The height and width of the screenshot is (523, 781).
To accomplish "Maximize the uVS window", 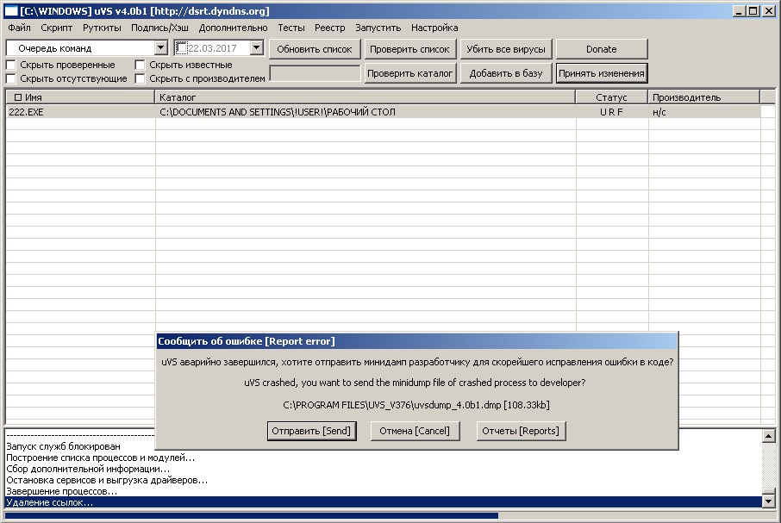I will click(x=753, y=11).
